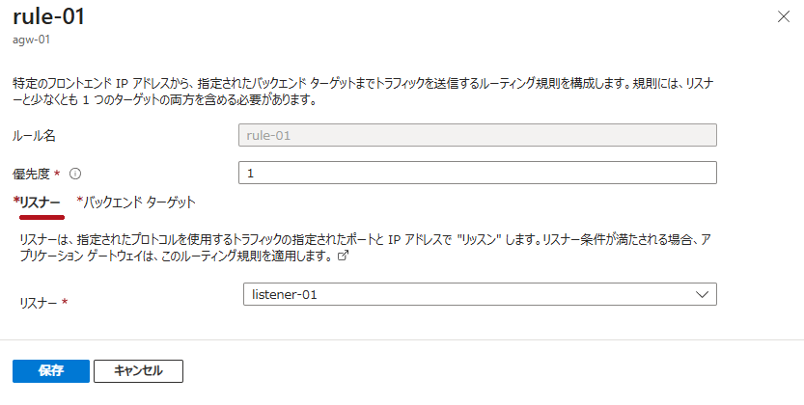The height and width of the screenshot is (405, 804).
Task: Expand the listener-01 dropdown chevron
Action: [701, 294]
